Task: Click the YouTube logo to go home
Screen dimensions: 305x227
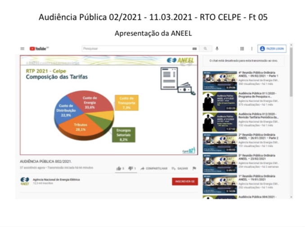Action: [39, 48]
